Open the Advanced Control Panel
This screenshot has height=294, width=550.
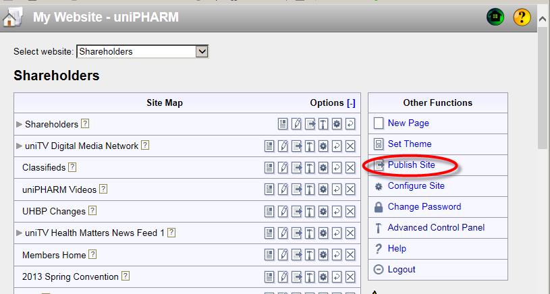pos(436,227)
